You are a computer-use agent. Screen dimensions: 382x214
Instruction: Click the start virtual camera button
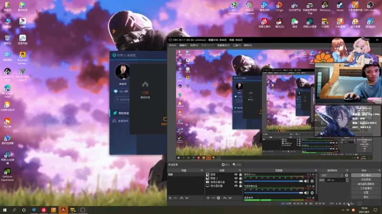pos(366,184)
